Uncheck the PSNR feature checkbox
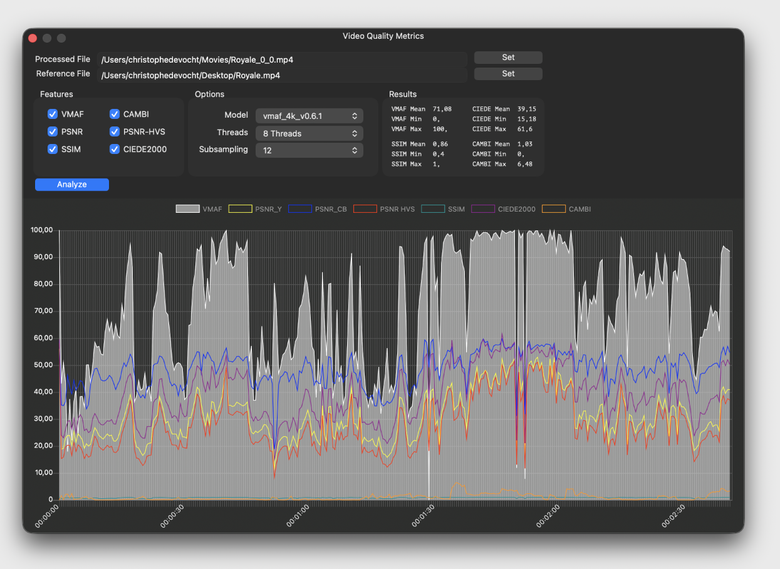 click(53, 131)
